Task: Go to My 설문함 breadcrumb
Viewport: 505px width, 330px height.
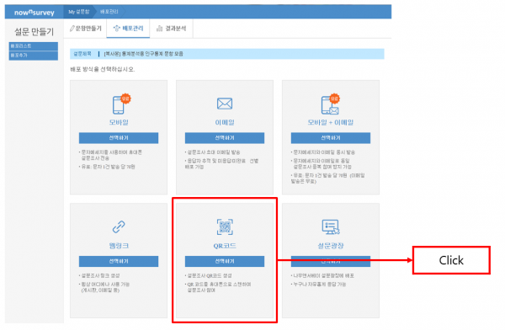Action: pyautogui.click(x=79, y=12)
